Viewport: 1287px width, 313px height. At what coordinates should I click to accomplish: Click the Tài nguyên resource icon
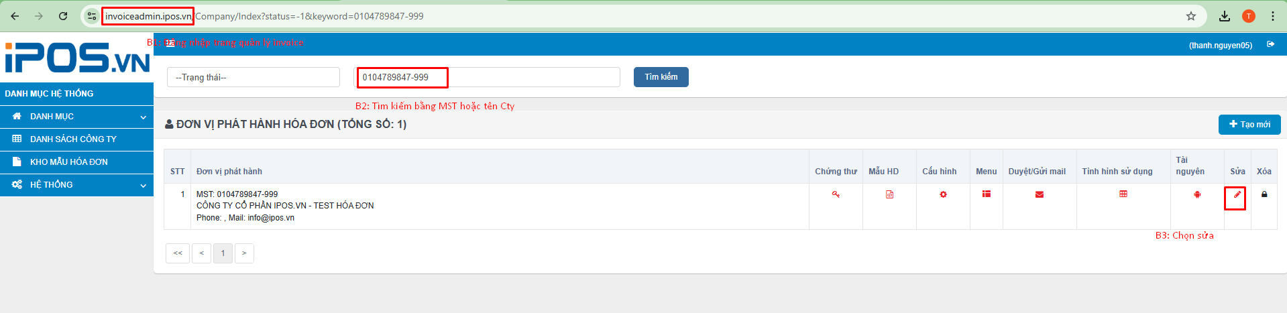(1197, 194)
